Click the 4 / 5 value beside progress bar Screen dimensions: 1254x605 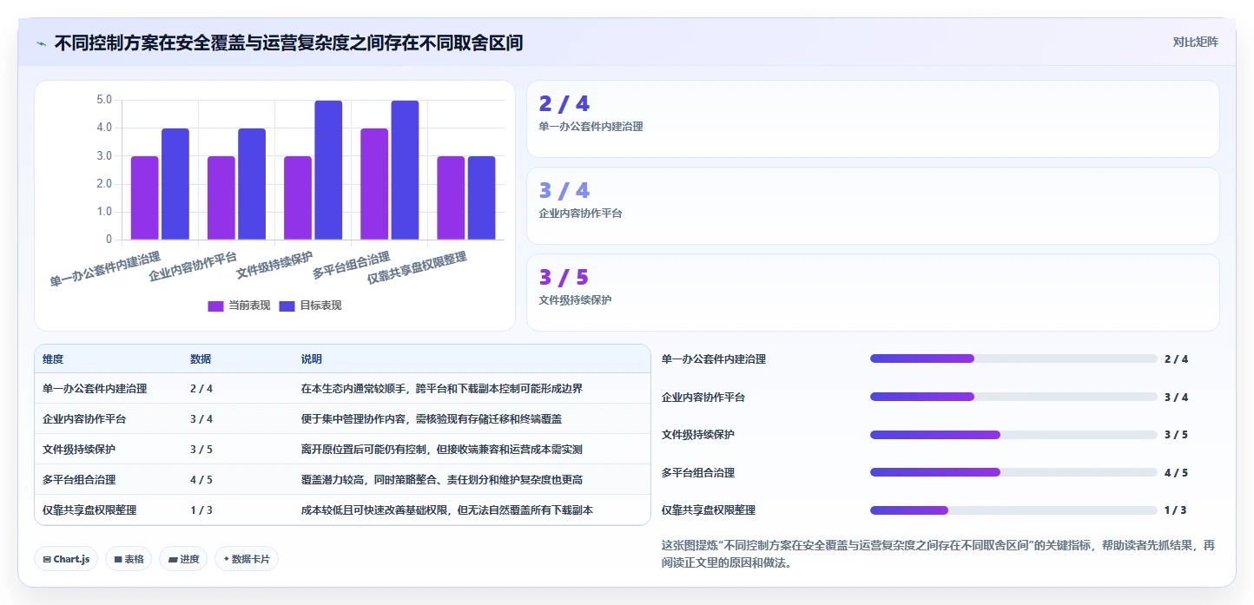click(1176, 473)
